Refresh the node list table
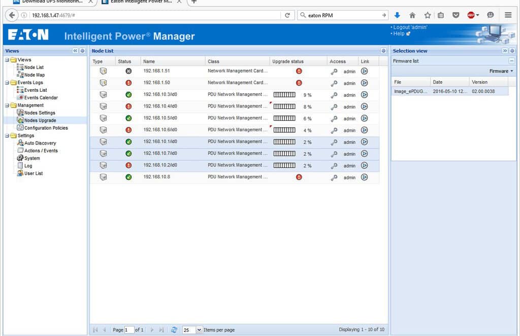 [174, 330]
